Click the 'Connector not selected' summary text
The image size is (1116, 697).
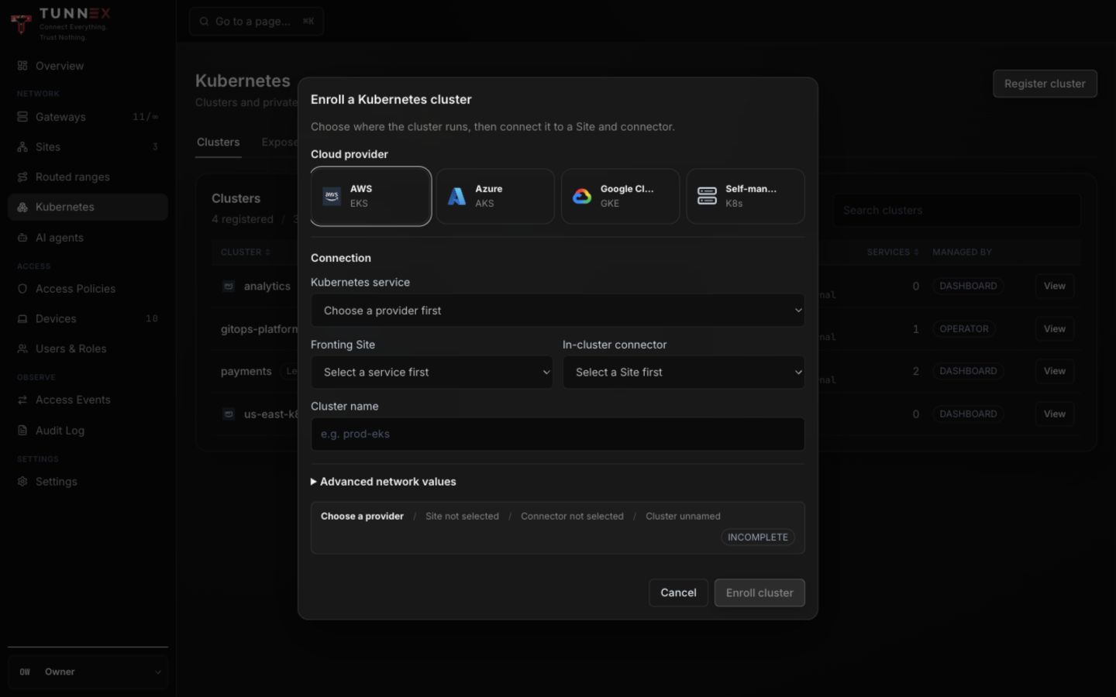[x=572, y=517]
